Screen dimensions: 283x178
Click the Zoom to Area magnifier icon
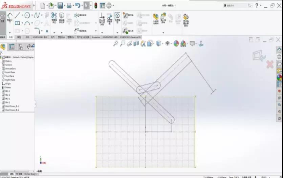[x=123, y=43]
